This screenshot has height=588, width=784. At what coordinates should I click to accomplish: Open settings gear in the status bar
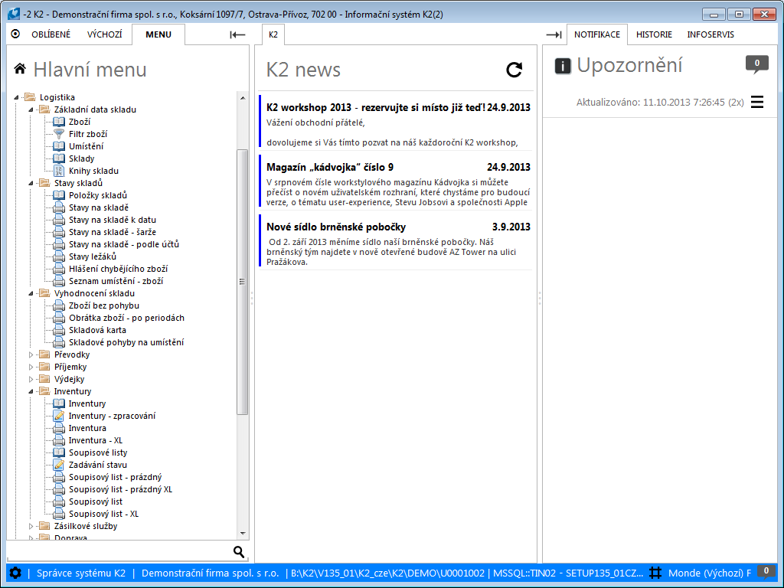click(x=15, y=573)
